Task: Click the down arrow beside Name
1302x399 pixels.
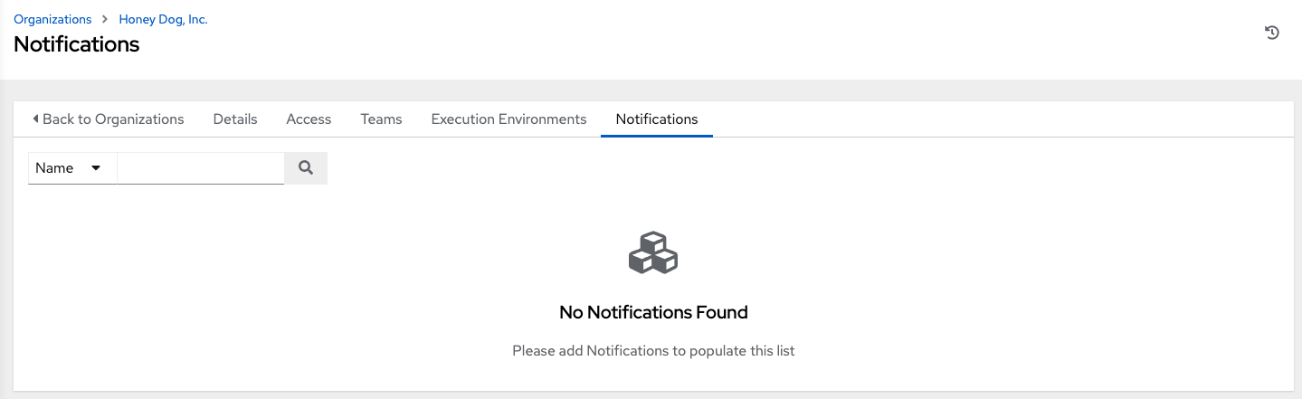Action: [x=96, y=168]
